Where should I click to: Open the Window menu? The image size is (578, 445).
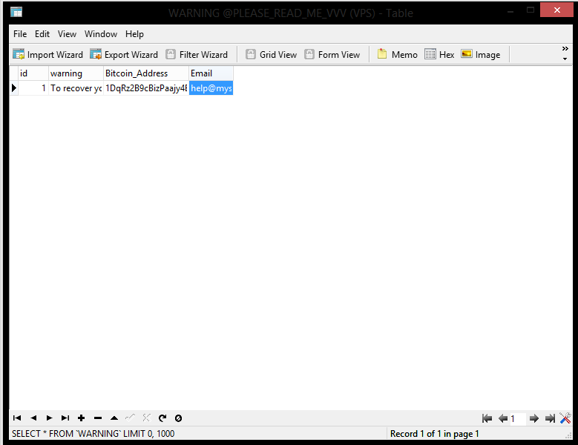click(x=101, y=34)
